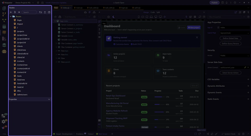Viewport: 251px width, 136px height.
Task: Select the /admin/users route
Action: [22, 94]
